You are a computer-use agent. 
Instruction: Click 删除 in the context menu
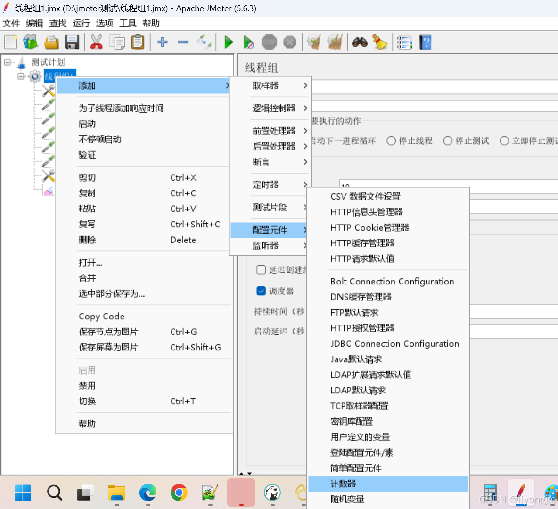click(142, 240)
